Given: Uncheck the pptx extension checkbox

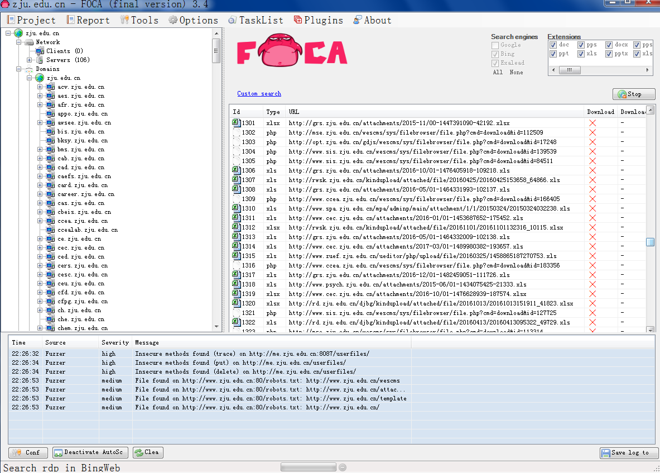Looking at the screenshot, I should click(x=609, y=54).
